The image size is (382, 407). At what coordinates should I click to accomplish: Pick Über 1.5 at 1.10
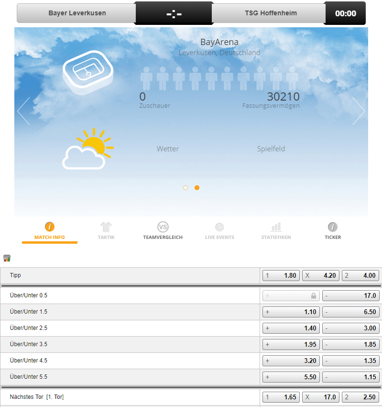point(291,312)
